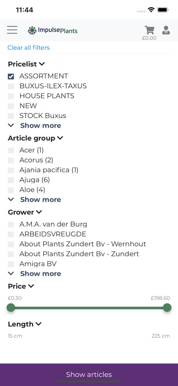
Task: Show more article groups
Action: point(34,200)
